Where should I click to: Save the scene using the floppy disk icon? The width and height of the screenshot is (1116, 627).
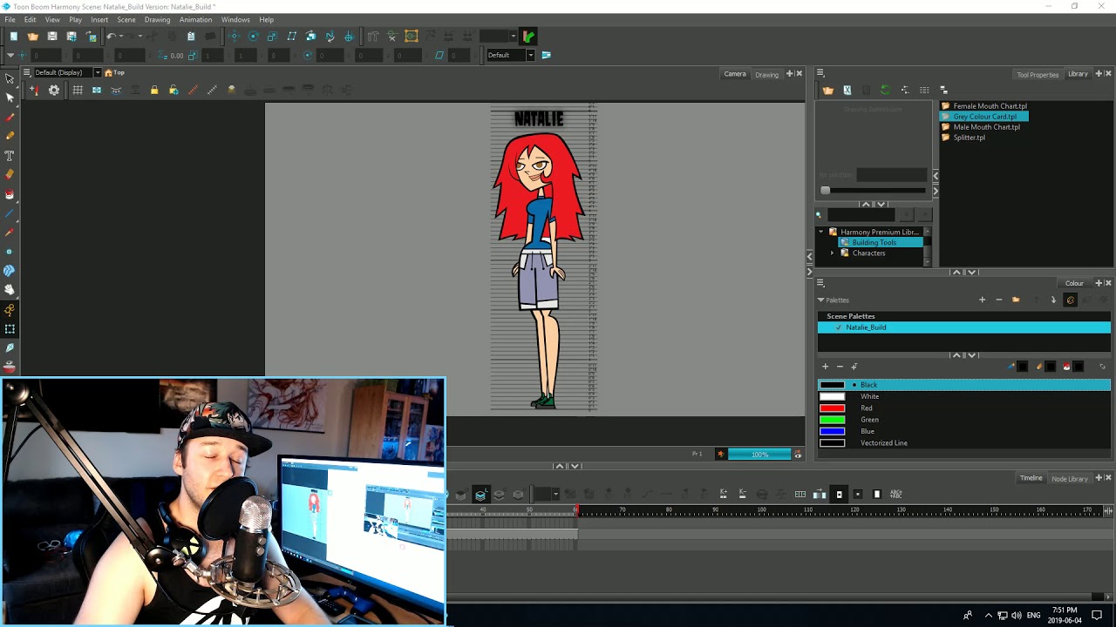click(x=52, y=37)
